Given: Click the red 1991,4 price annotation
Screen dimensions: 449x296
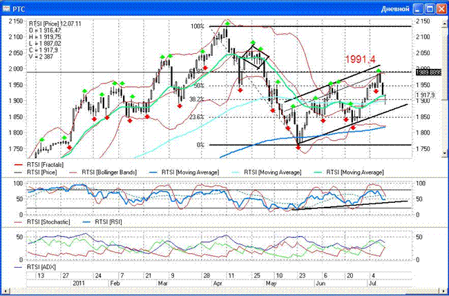Looking at the screenshot, I should pyautogui.click(x=360, y=59).
